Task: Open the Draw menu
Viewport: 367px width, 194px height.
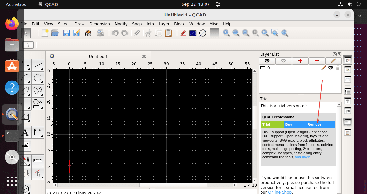Action: [x=79, y=24]
